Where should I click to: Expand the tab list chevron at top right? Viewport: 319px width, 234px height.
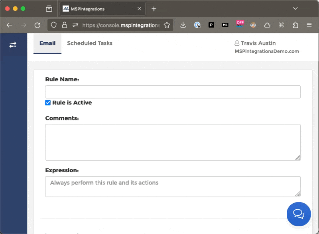pos(295,8)
